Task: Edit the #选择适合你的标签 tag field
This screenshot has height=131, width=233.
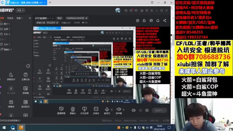Action: coord(77,18)
